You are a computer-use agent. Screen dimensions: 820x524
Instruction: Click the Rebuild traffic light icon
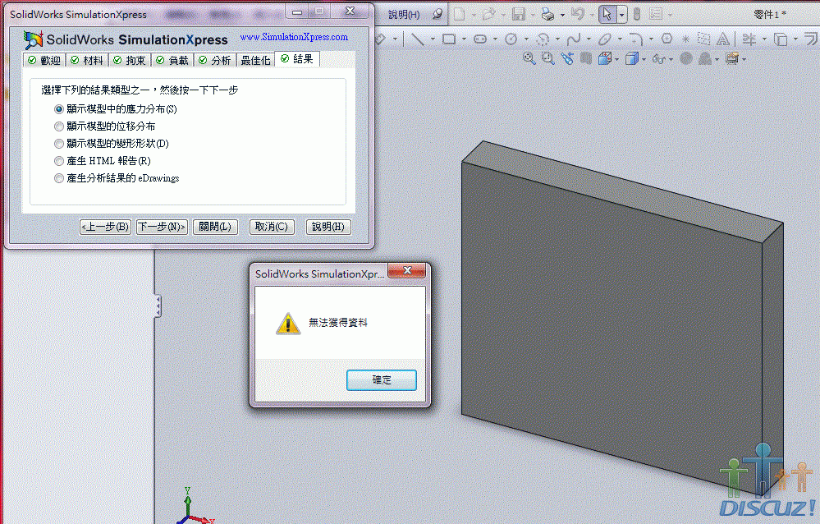pyautogui.click(x=636, y=14)
